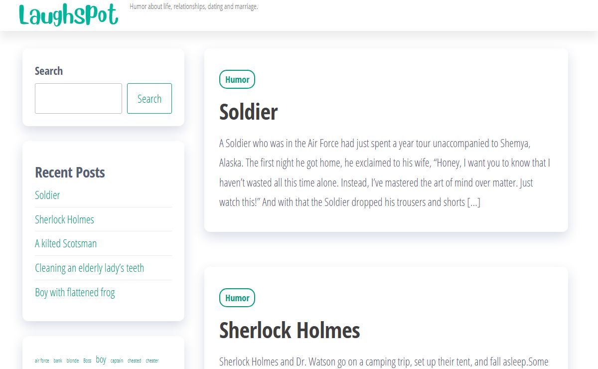The image size is (598, 369).
Task: Select the blonde tag
Action: click(73, 361)
